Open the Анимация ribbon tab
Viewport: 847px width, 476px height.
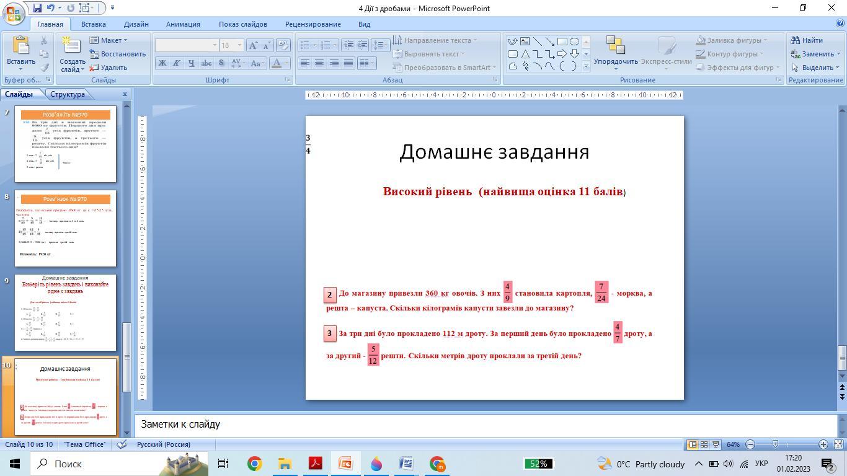click(183, 24)
